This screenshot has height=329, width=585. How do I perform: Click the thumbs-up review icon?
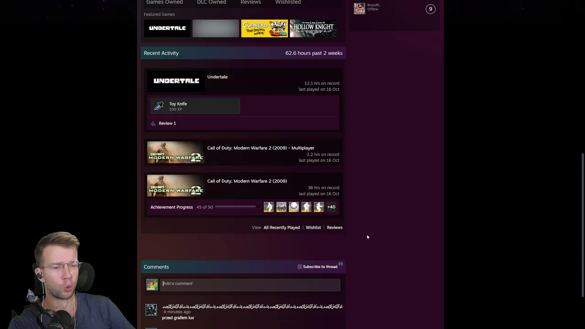153,123
